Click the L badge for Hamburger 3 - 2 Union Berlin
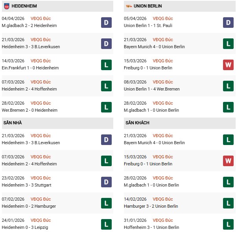 click(x=229, y=203)
